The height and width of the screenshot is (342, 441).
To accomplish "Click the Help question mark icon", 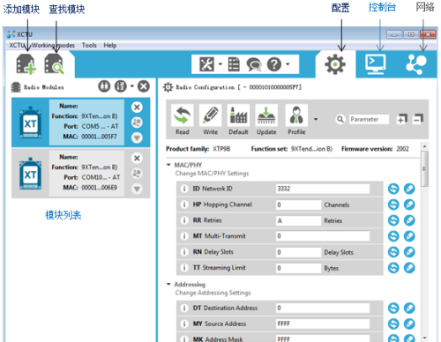I will 274,64.
